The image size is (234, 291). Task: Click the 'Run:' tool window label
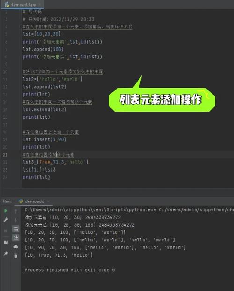point(7,201)
